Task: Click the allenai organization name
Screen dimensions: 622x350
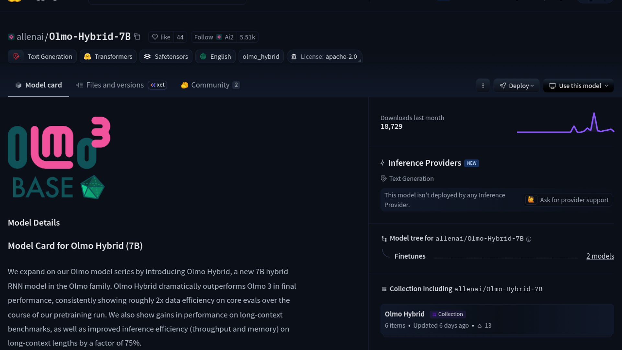Action: (x=30, y=37)
